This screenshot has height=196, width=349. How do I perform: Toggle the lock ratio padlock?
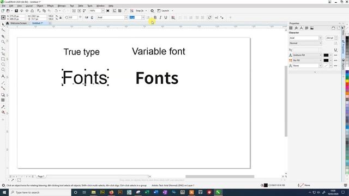pyautogui.click(x=61, y=17)
